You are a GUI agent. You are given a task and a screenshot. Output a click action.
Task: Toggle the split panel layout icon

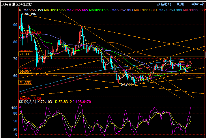point(202,4)
